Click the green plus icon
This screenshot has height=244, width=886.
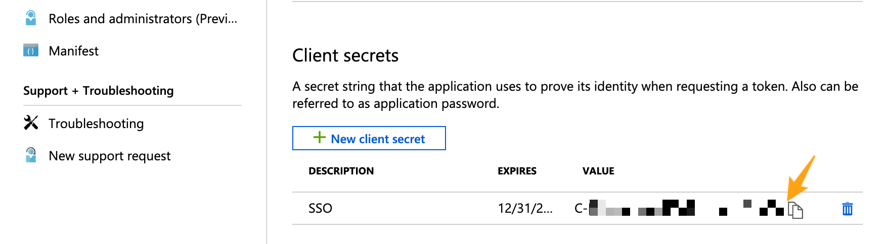(319, 137)
